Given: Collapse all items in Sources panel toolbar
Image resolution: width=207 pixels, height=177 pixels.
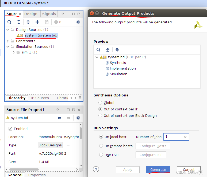Looking at the screenshot, I should click(19, 22).
